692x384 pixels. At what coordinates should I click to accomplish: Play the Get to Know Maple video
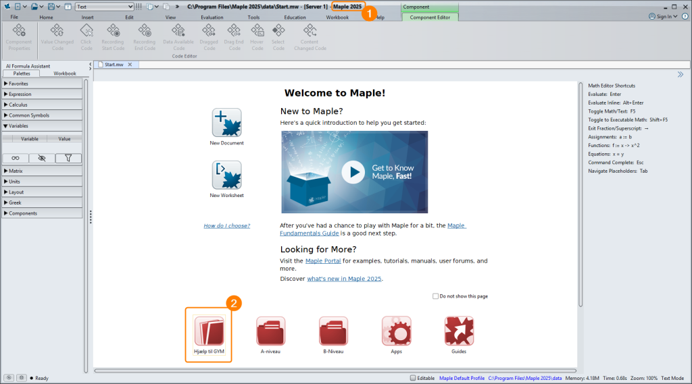point(352,172)
